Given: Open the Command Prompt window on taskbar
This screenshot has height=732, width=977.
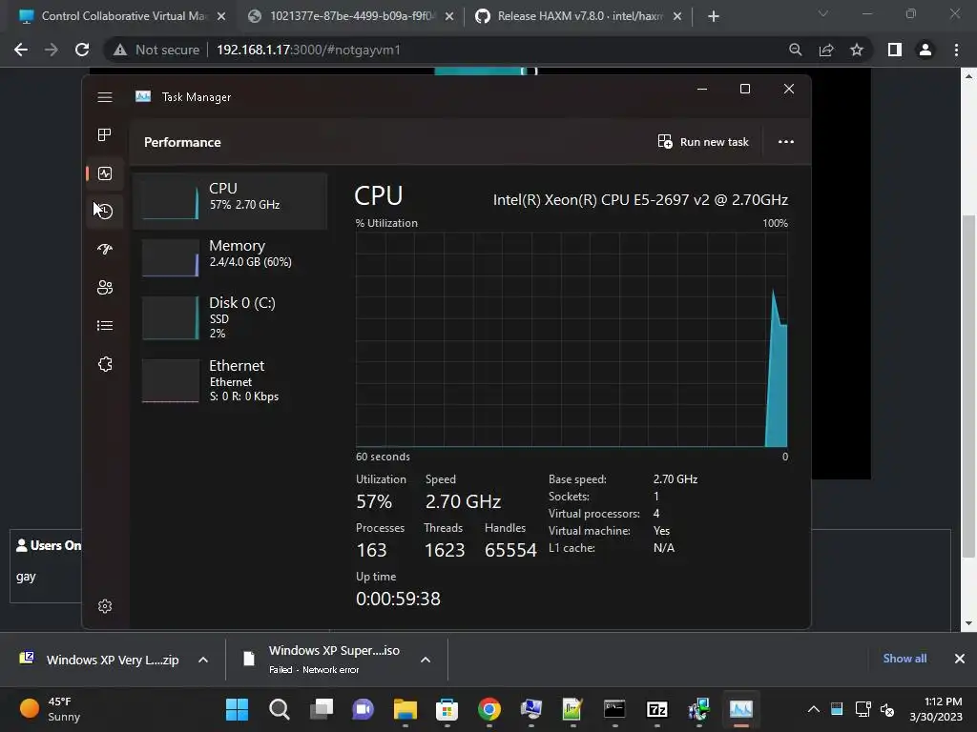Looking at the screenshot, I should point(614,709).
